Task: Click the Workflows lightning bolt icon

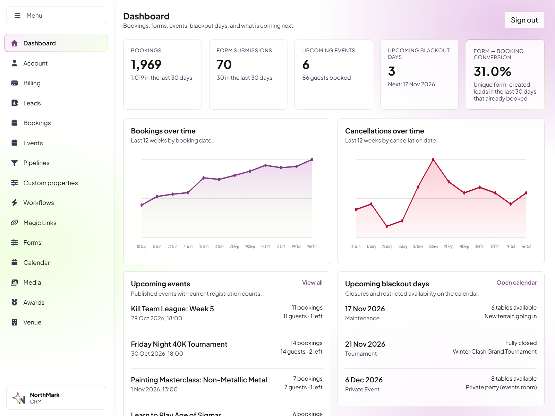Action: pos(14,202)
